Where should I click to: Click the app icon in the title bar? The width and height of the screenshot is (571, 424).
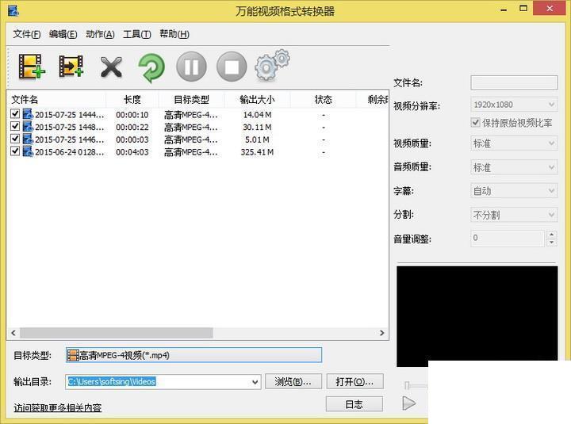point(13,10)
